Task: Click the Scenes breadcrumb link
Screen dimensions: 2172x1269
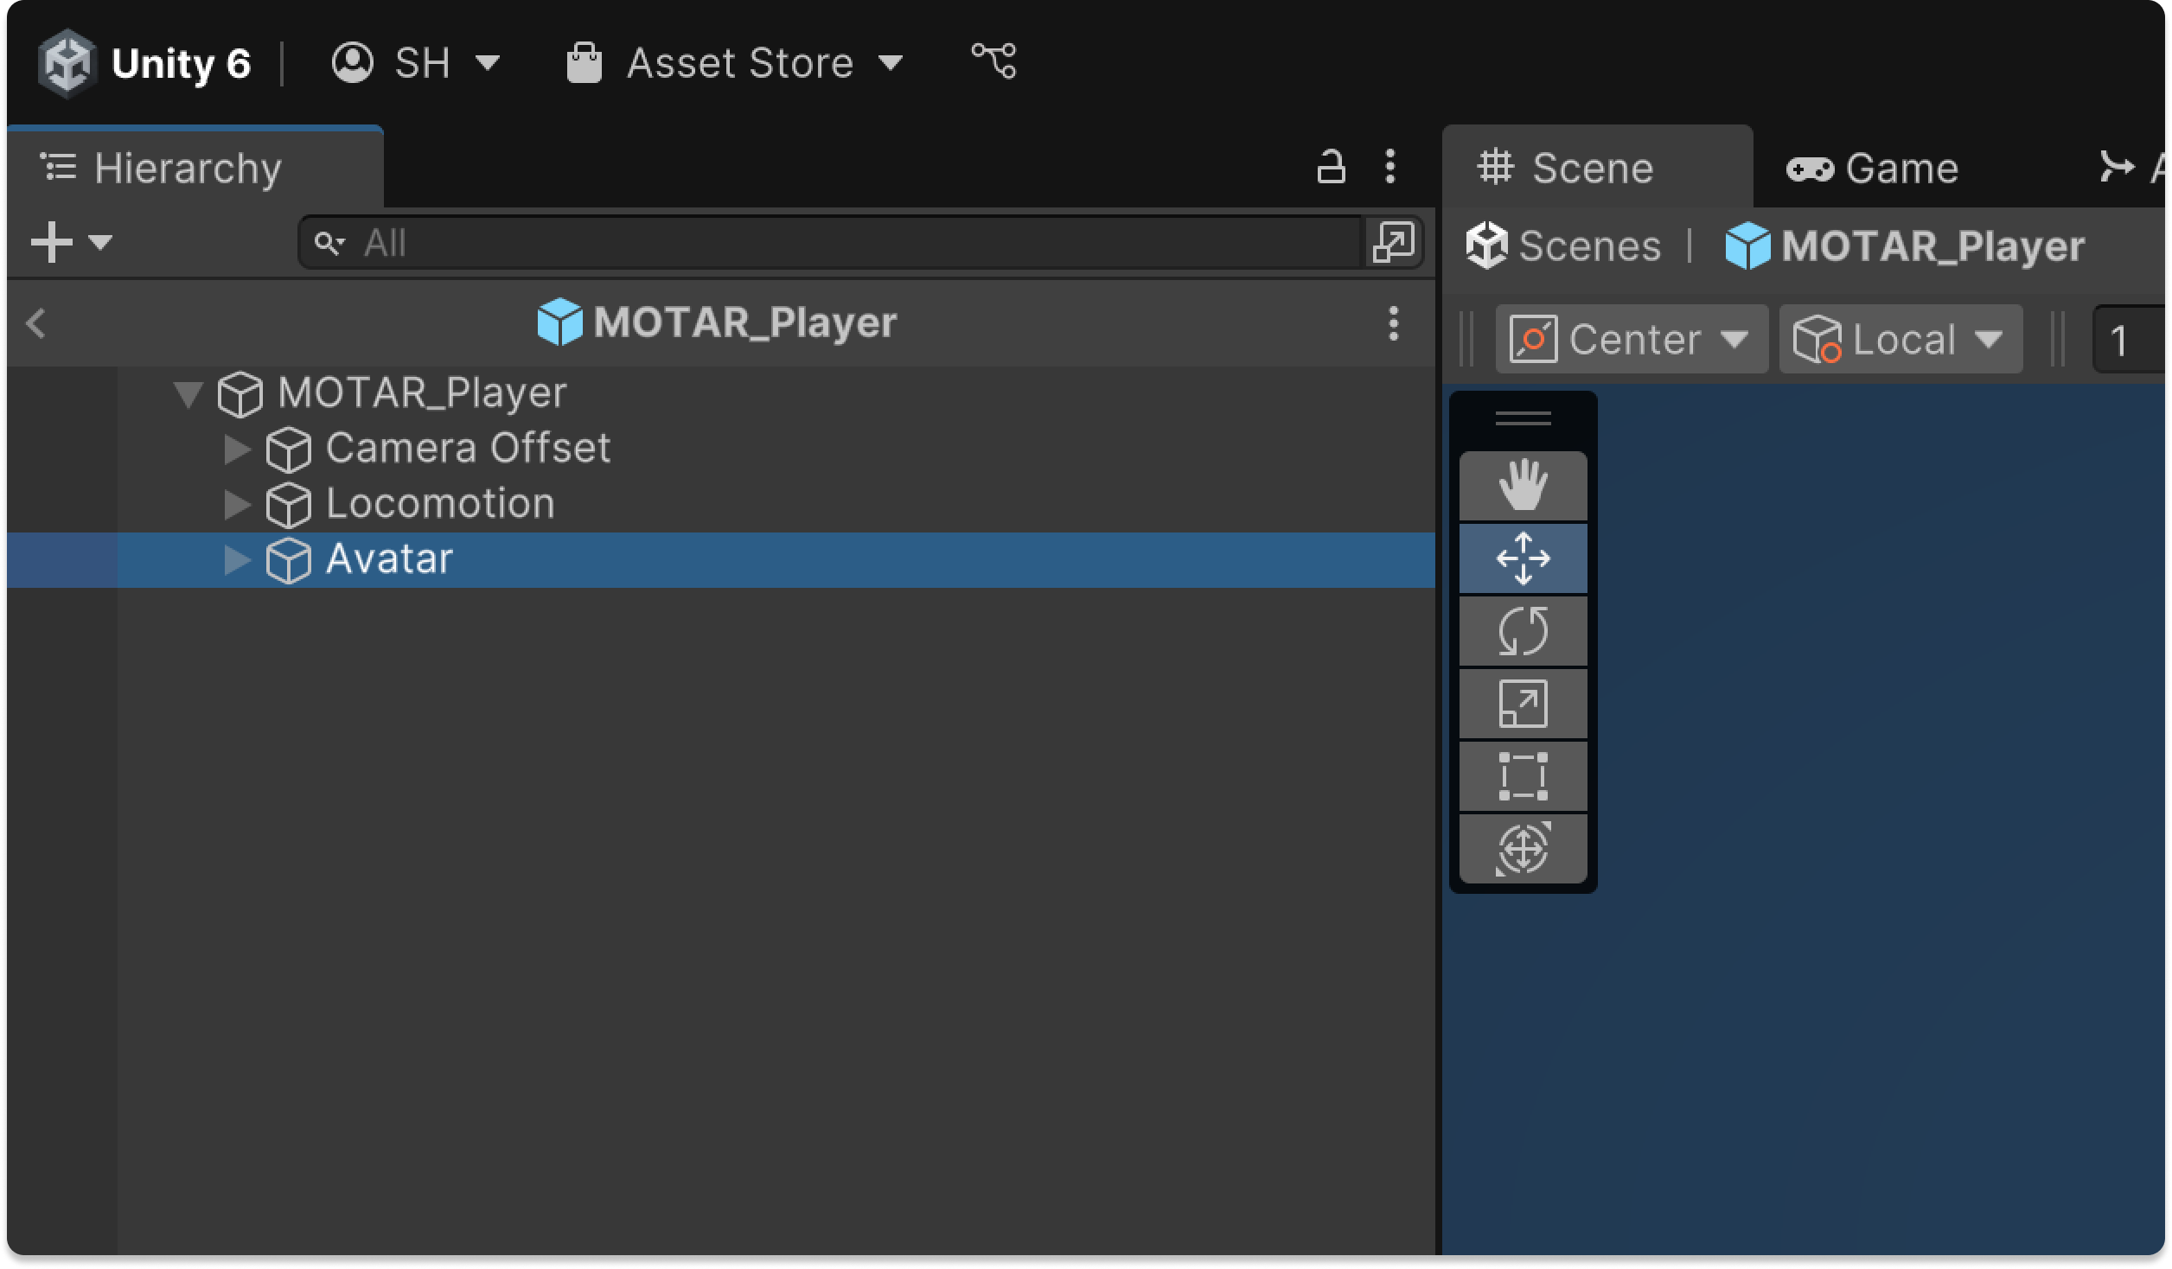Action: pyautogui.click(x=1565, y=246)
